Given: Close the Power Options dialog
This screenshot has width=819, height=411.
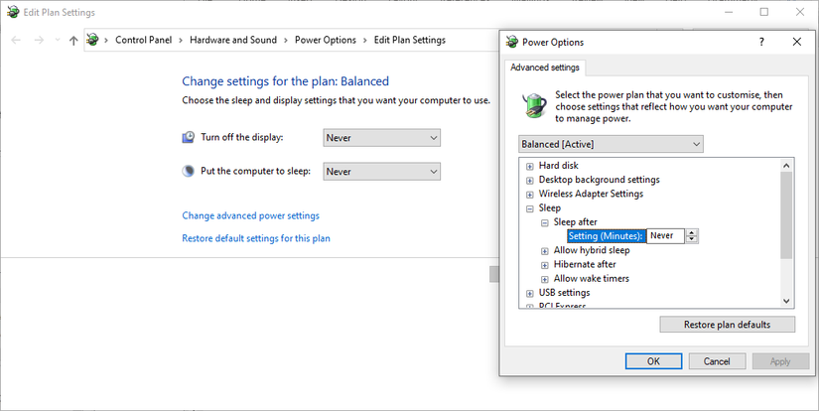Looking at the screenshot, I should coord(796,42).
